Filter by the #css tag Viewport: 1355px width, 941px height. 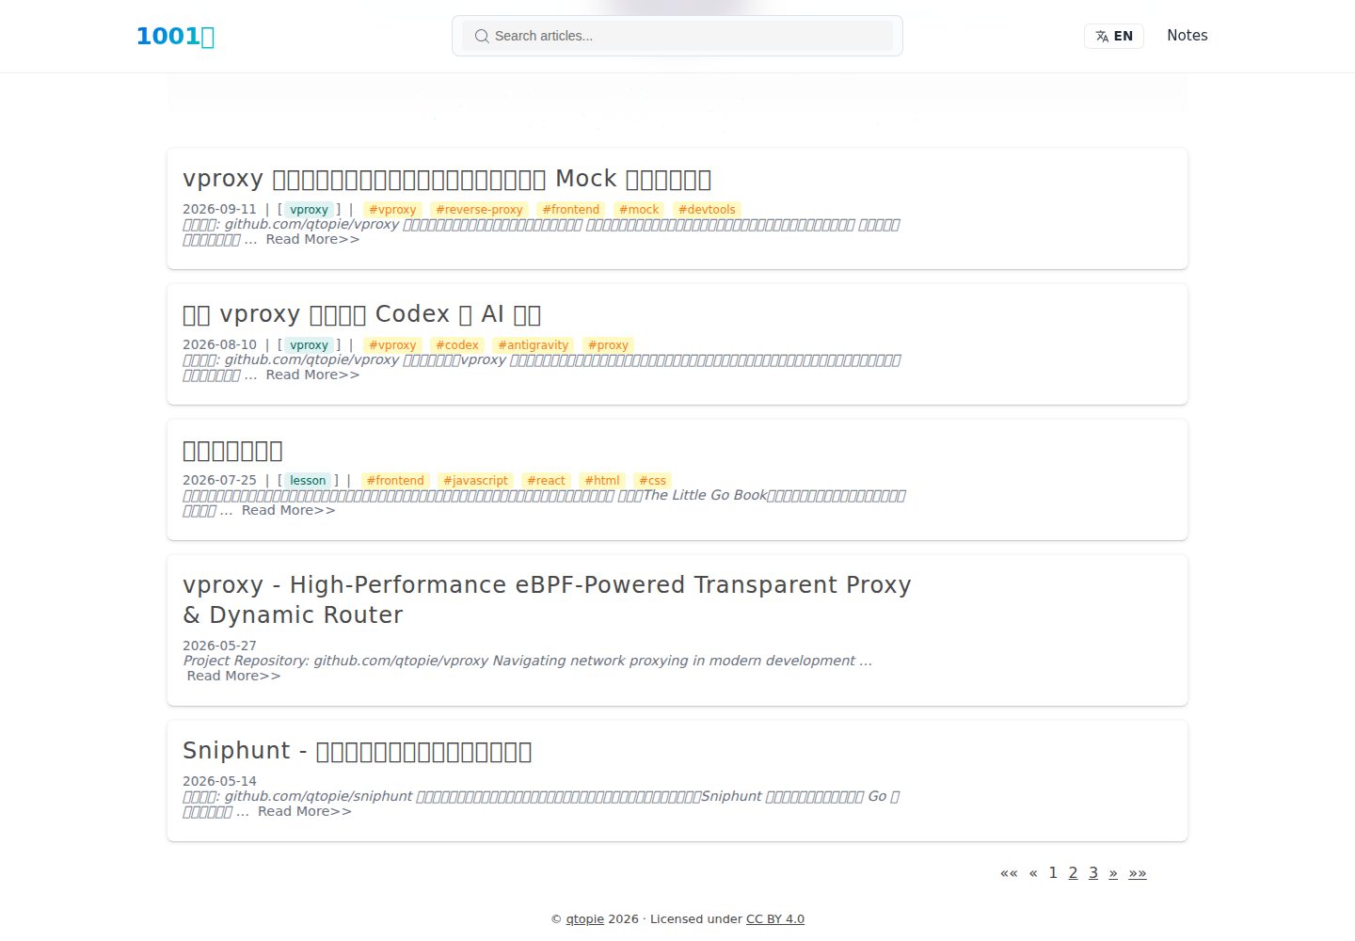pos(652,481)
